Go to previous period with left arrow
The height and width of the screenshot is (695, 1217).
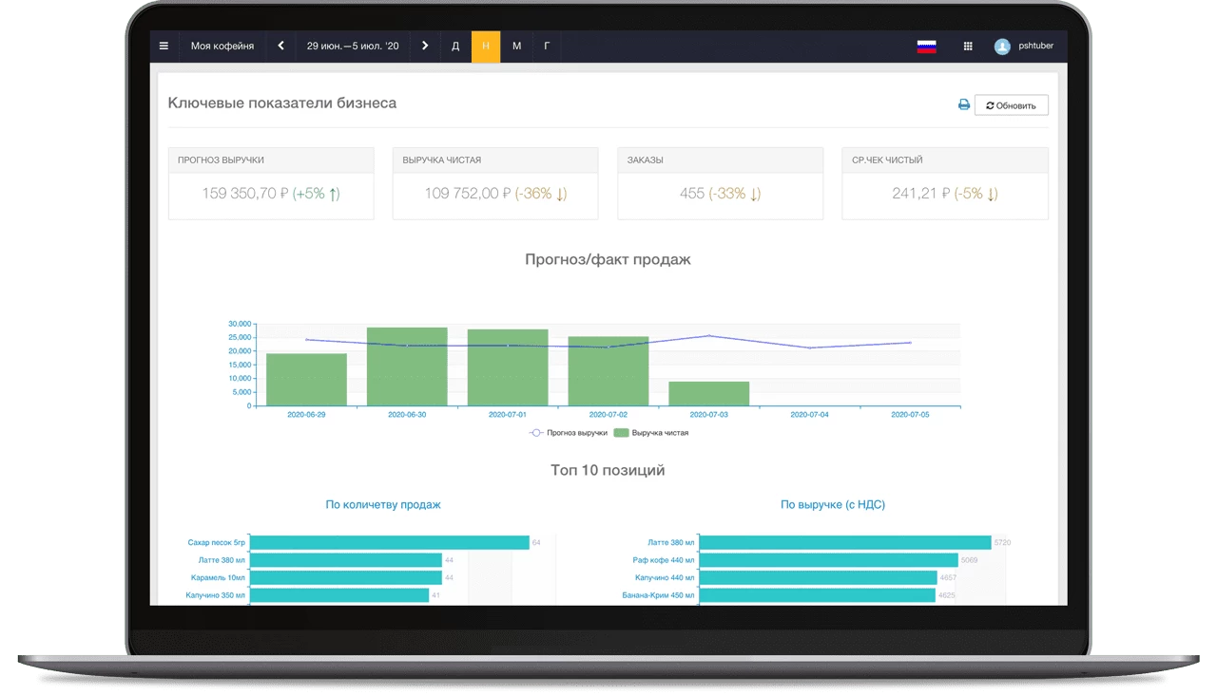pos(280,46)
